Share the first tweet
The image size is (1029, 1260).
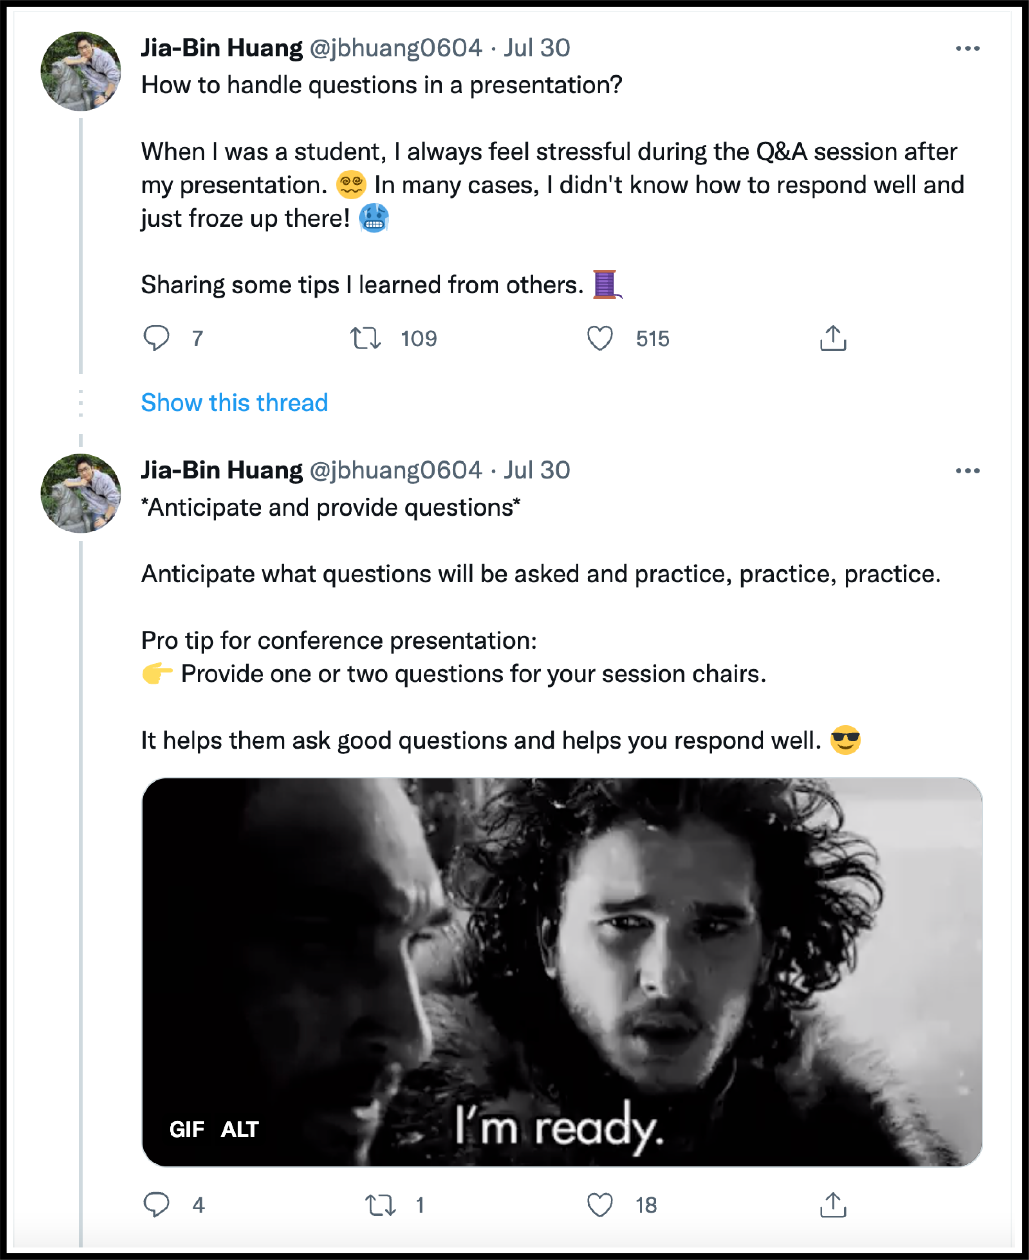click(x=833, y=338)
